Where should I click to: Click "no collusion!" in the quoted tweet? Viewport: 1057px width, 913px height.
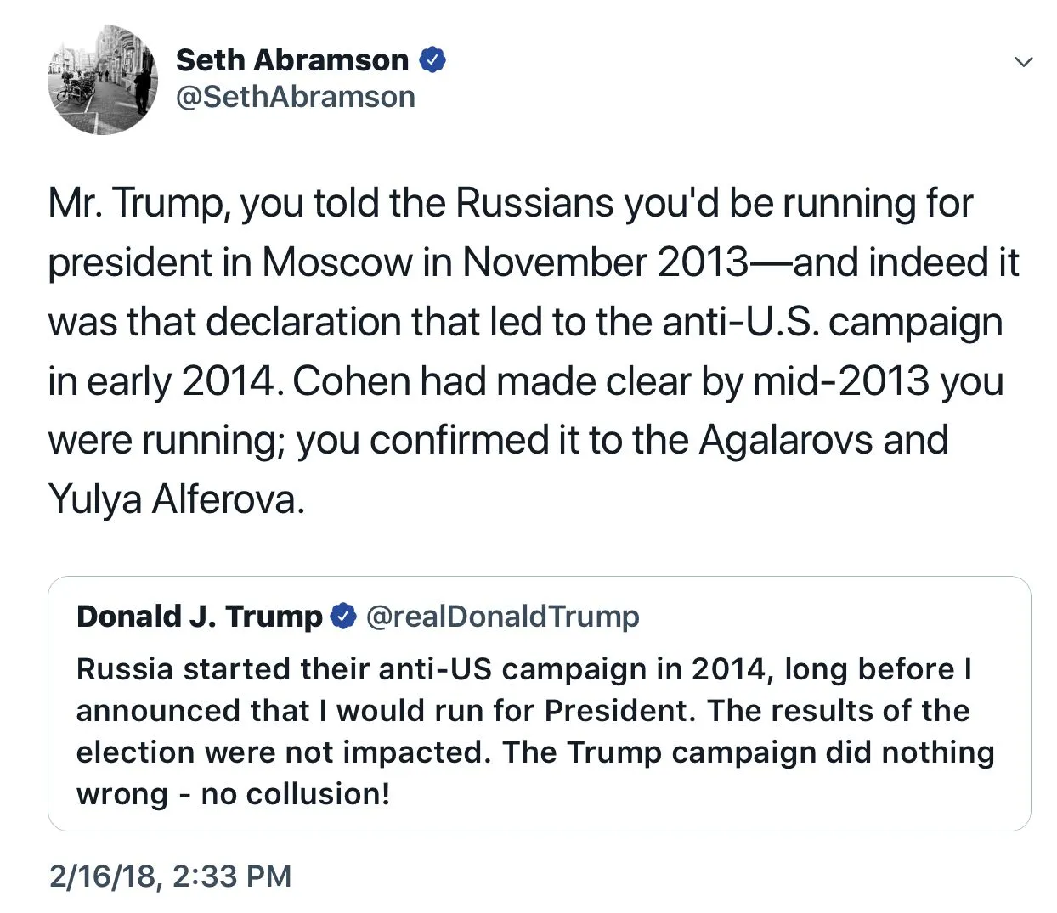(295, 794)
